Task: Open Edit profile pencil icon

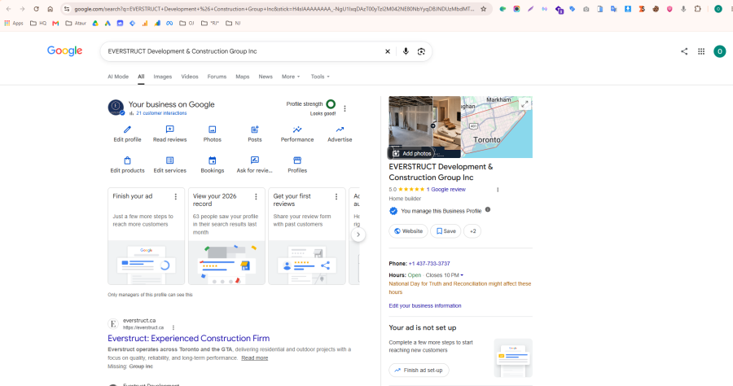Action: pos(127,129)
